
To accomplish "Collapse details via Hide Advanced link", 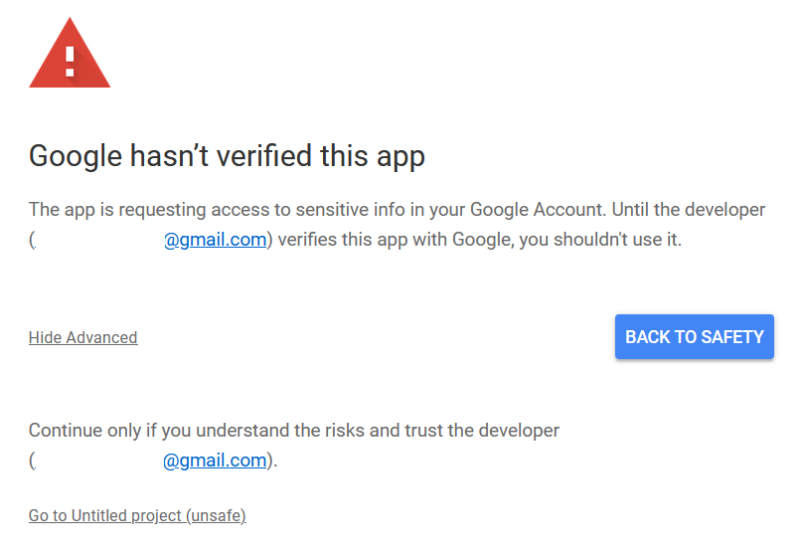I will (82, 337).
